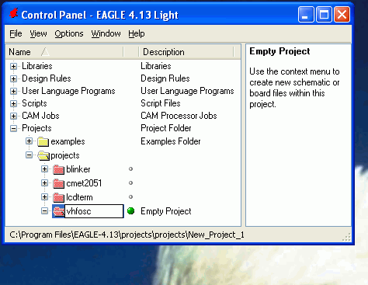The image size is (368, 285).
Task: Open the Options menu
Action: pos(69,33)
